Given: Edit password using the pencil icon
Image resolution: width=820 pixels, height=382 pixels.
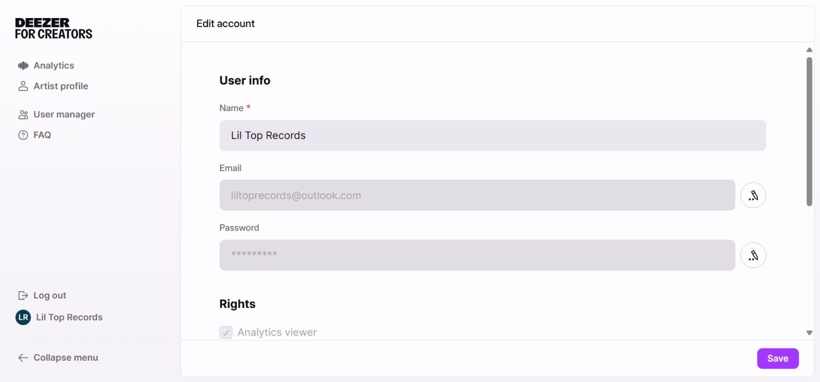Looking at the screenshot, I should tap(753, 255).
